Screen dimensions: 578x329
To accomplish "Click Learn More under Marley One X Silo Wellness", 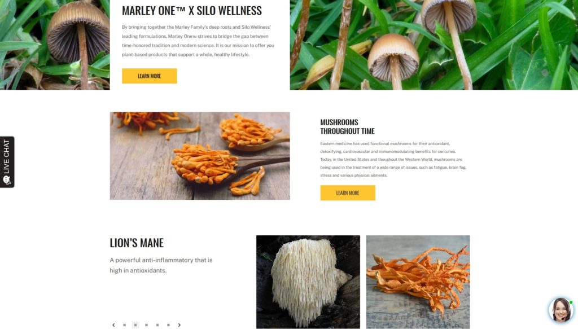I will (149, 76).
